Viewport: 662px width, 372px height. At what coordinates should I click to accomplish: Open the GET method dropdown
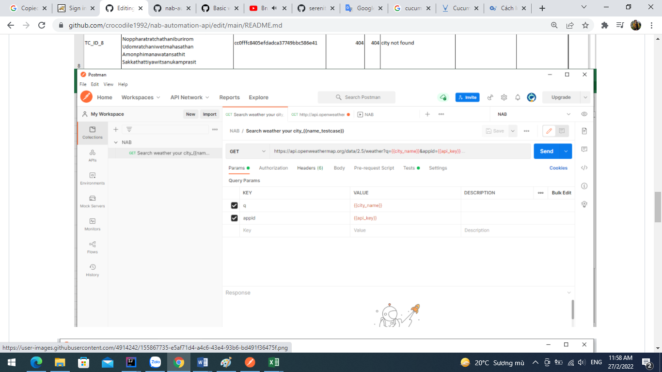248,151
